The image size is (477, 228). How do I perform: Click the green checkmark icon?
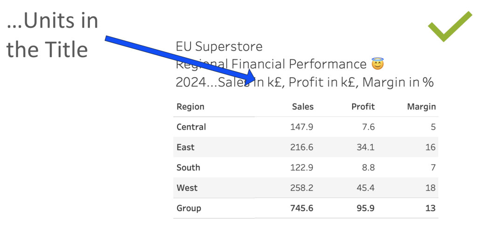point(450,26)
